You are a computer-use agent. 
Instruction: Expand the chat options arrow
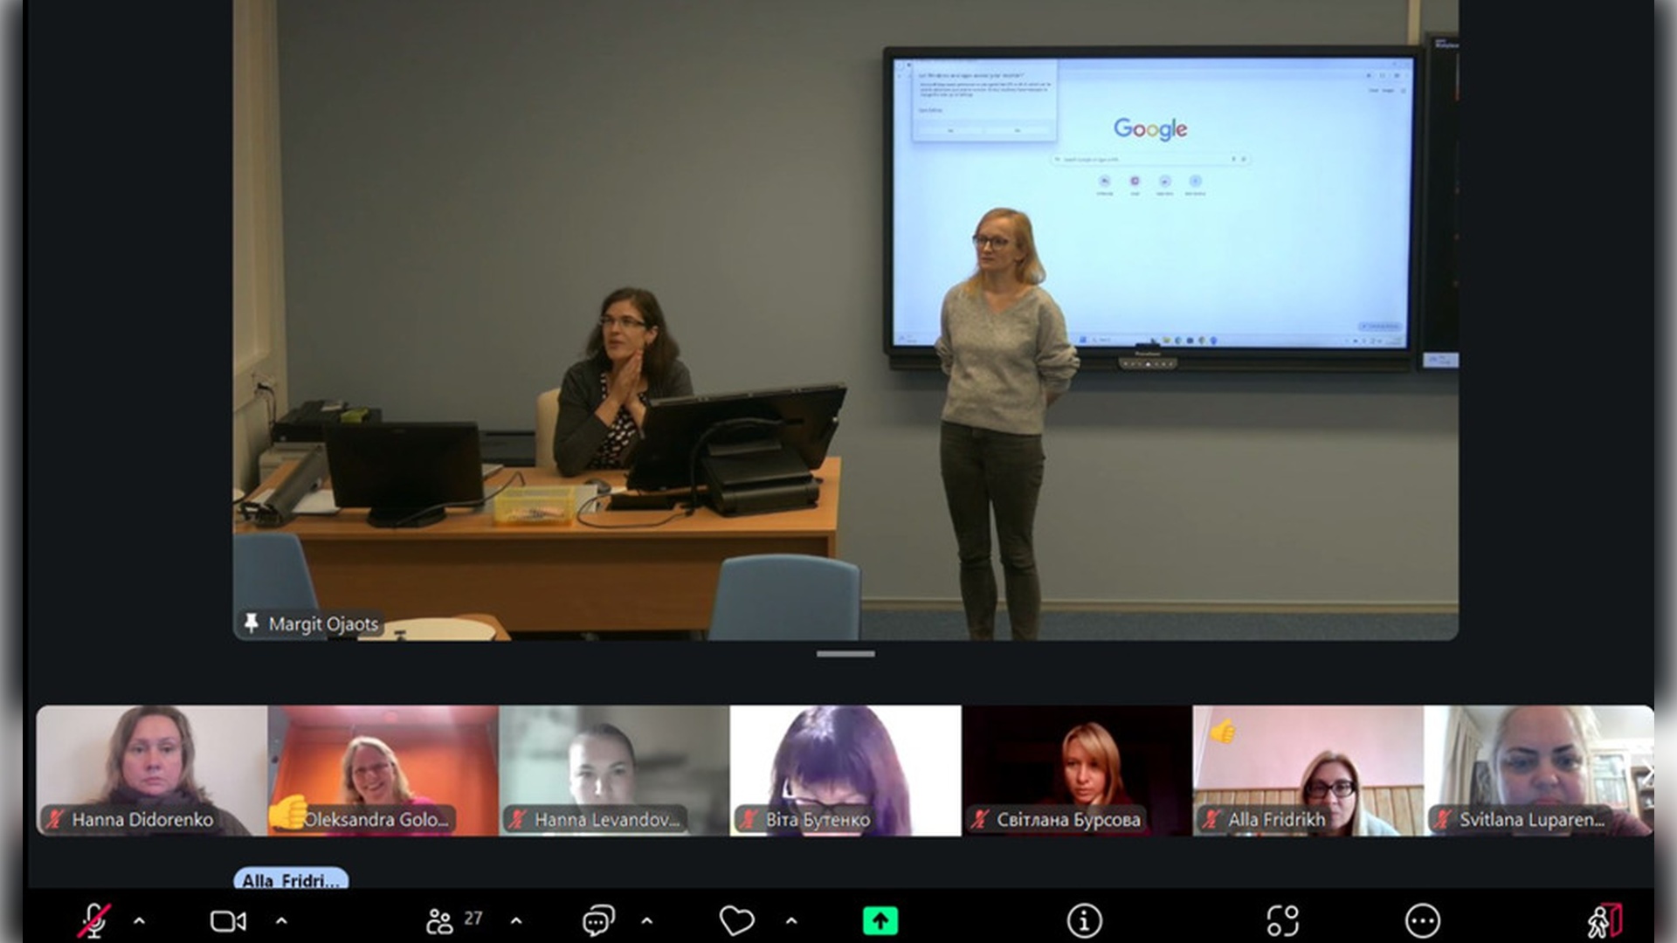pos(646,920)
